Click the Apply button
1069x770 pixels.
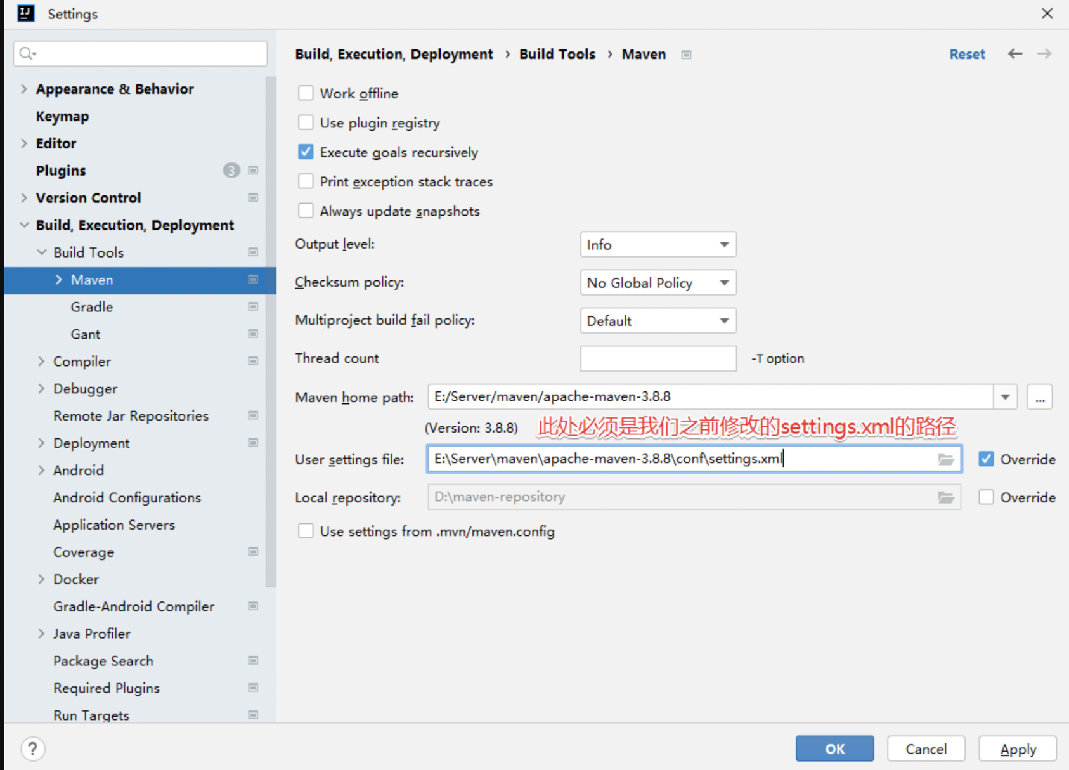1018,748
